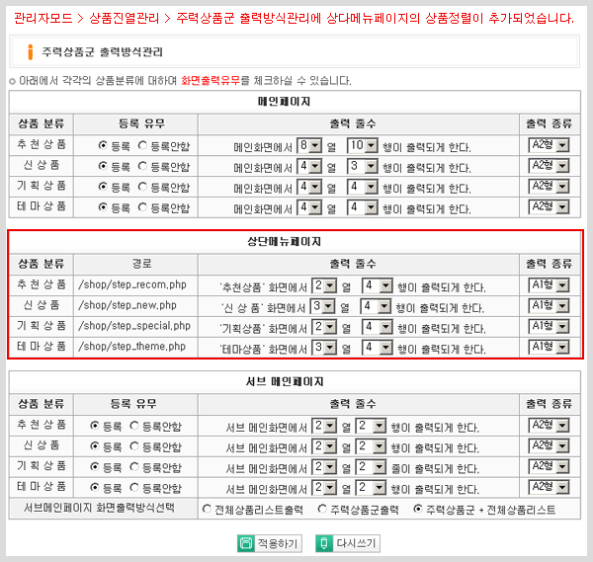Screen dimensions: 593x562
Task: Expand the 출력 종류 dropdown for 서브 메인페이지 추천상품
Action: click(x=549, y=425)
